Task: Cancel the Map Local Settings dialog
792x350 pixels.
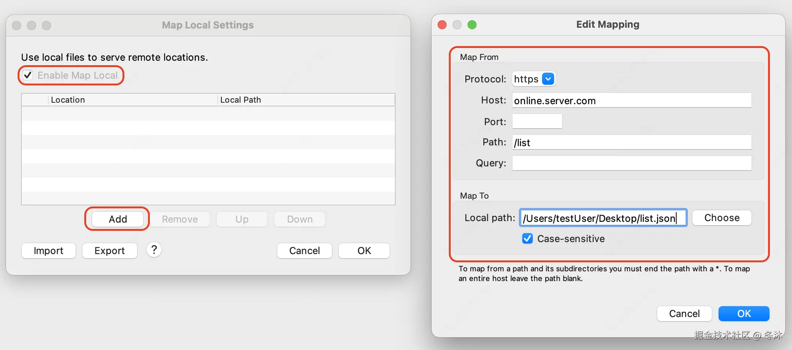Action: coord(304,251)
